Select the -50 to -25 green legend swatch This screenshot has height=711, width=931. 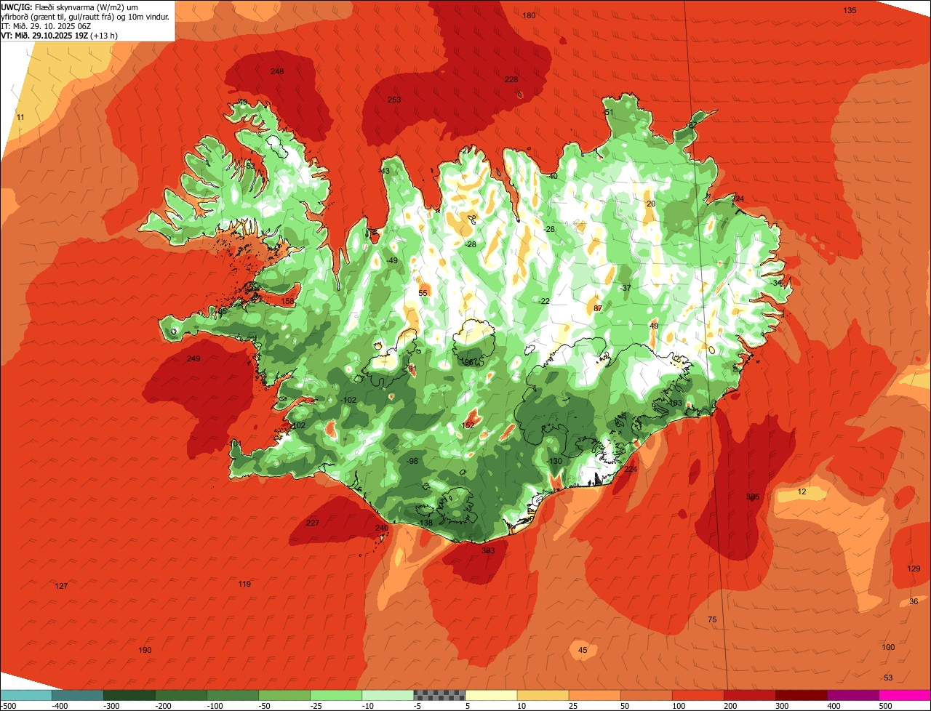(x=284, y=695)
